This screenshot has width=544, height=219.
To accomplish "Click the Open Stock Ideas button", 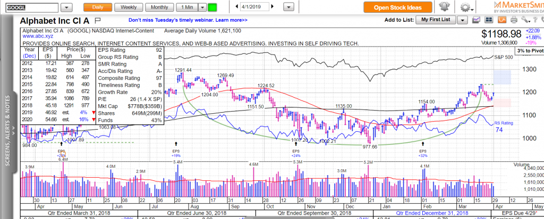I will [x=397, y=7].
